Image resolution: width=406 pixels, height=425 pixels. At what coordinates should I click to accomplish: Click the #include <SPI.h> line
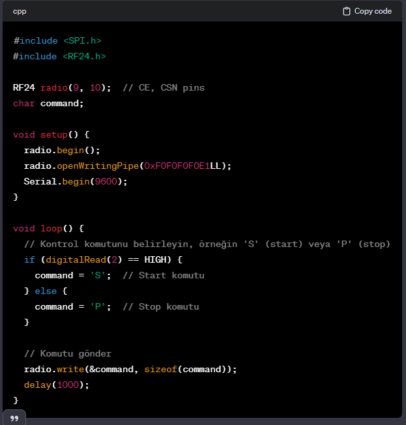pyautogui.click(x=57, y=40)
